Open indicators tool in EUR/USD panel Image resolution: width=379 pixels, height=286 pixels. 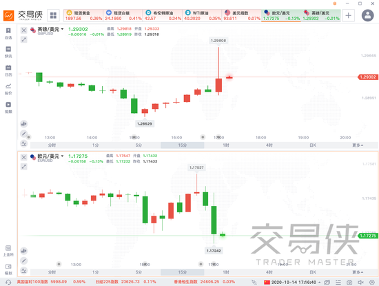point(23,270)
